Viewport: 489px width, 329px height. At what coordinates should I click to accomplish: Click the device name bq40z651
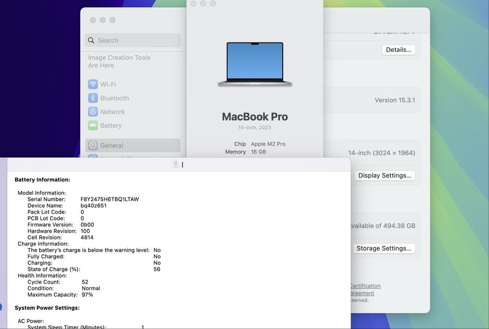pyautogui.click(x=93, y=206)
